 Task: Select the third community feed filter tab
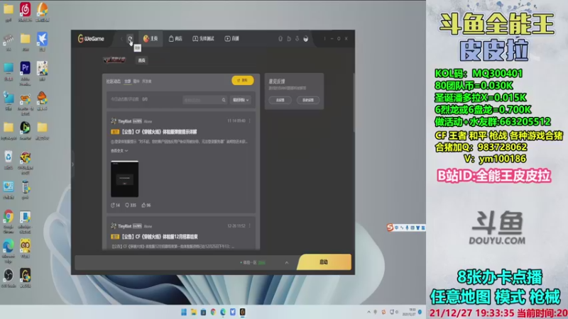147,82
